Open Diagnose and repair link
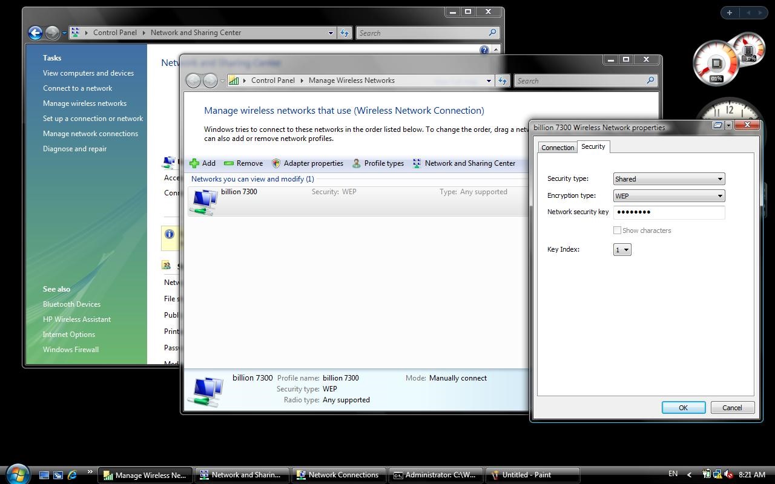 point(74,149)
